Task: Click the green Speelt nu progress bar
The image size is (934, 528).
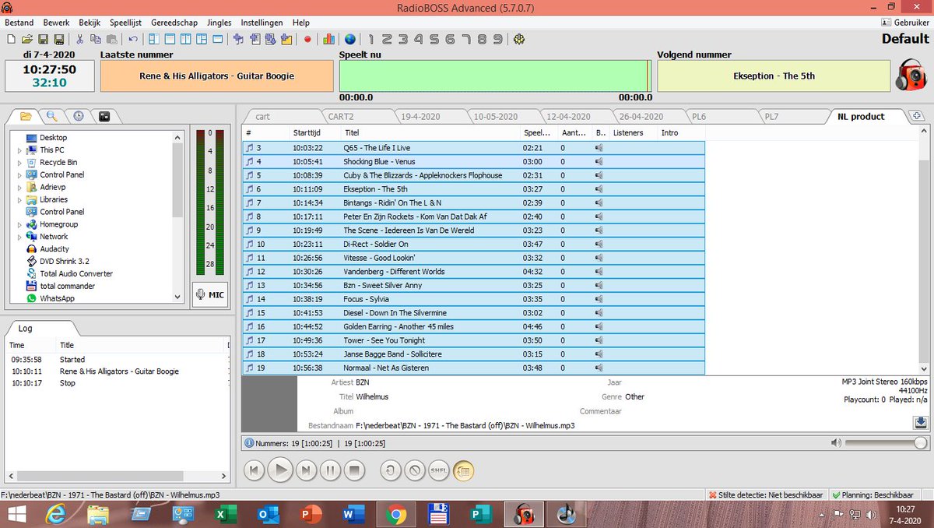Action: click(495, 76)
